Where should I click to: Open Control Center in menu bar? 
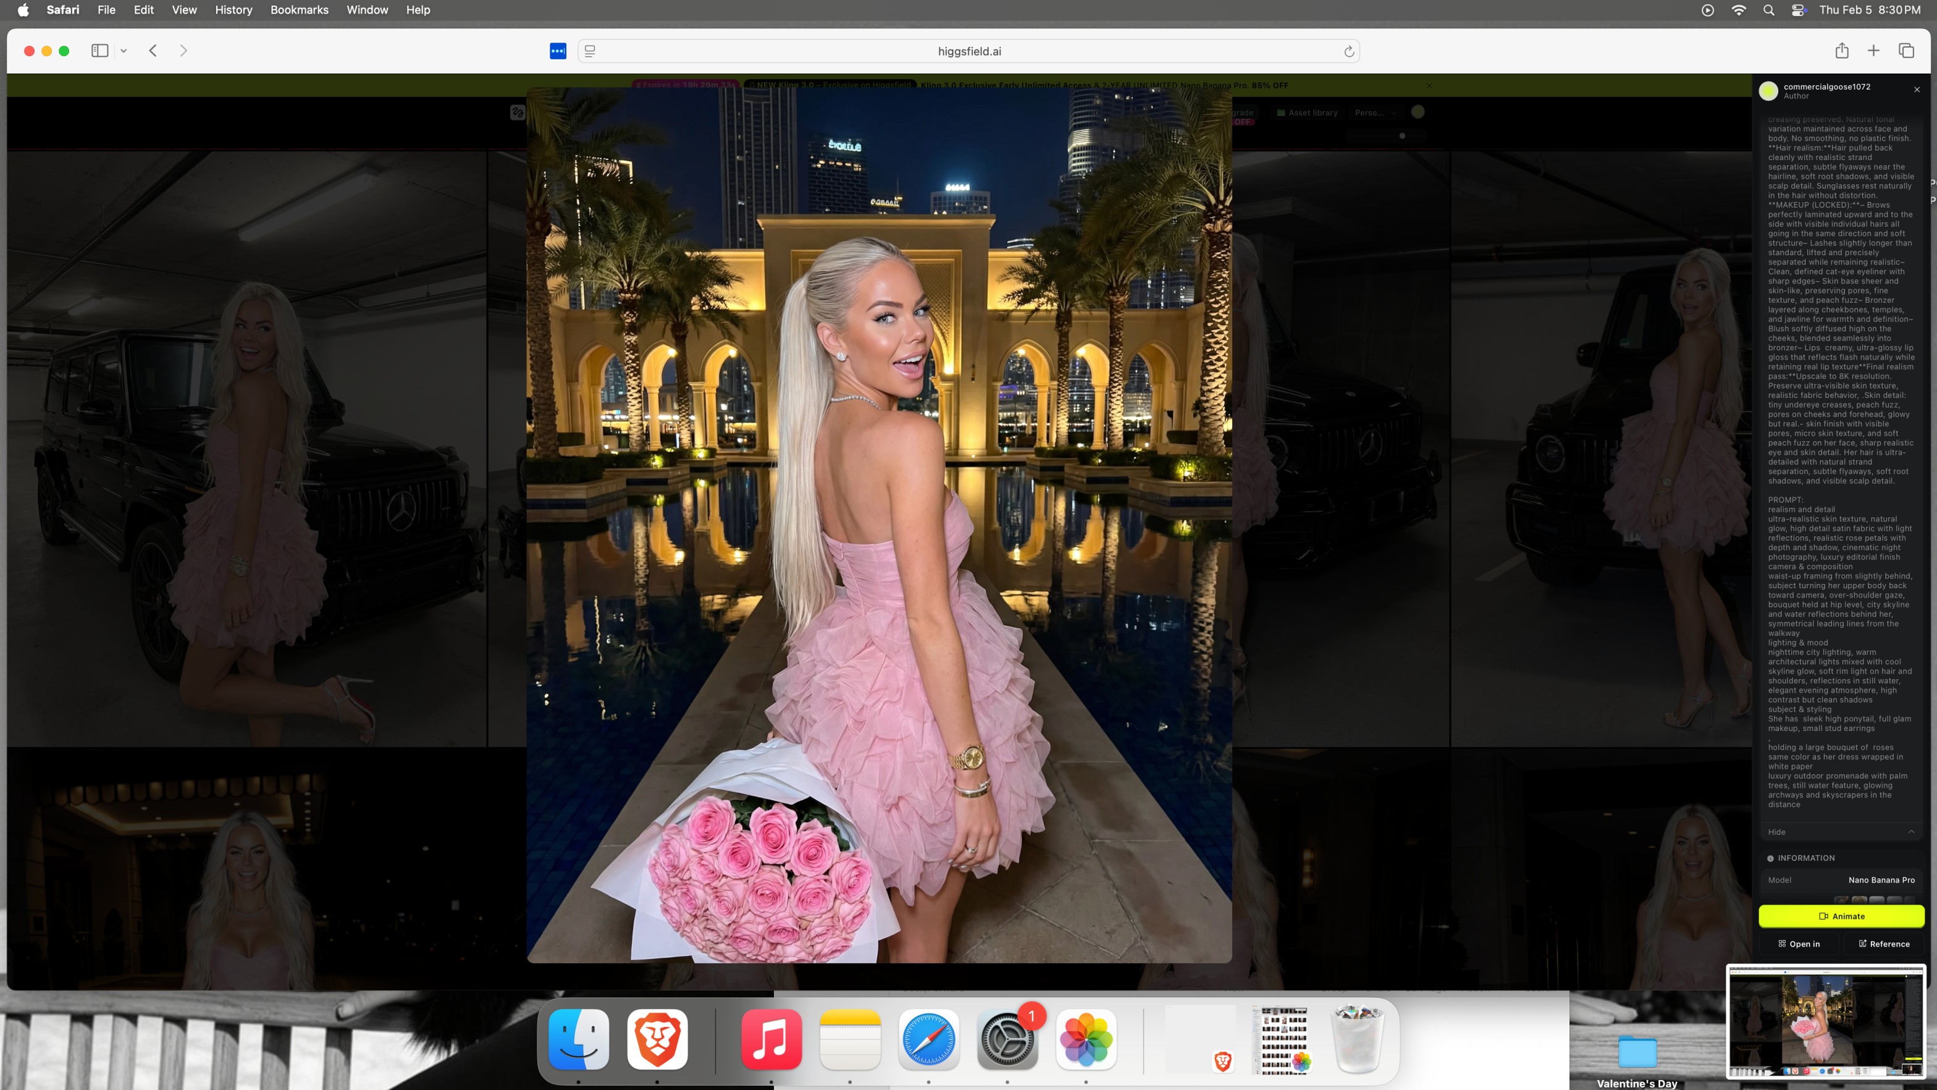(x=1798, y=10)
